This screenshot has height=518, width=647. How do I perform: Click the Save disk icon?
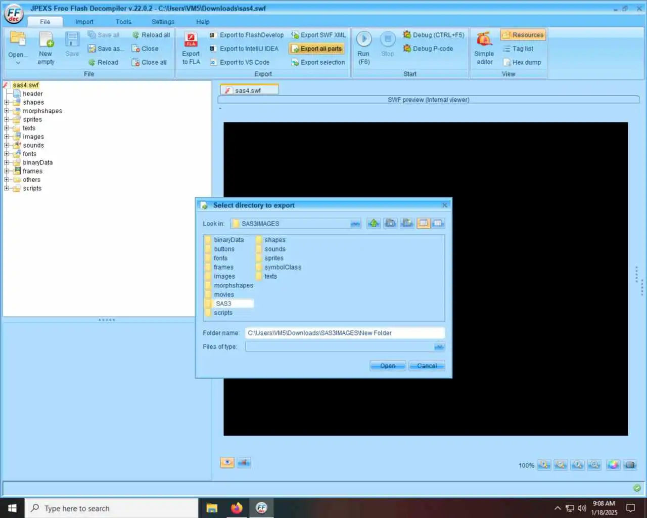[72, 39]
